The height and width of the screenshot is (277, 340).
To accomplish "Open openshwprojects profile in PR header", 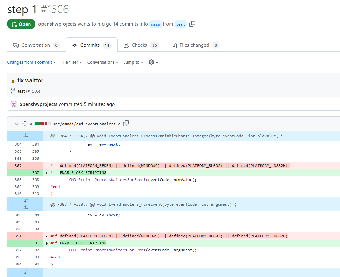I will click(57, 24).
